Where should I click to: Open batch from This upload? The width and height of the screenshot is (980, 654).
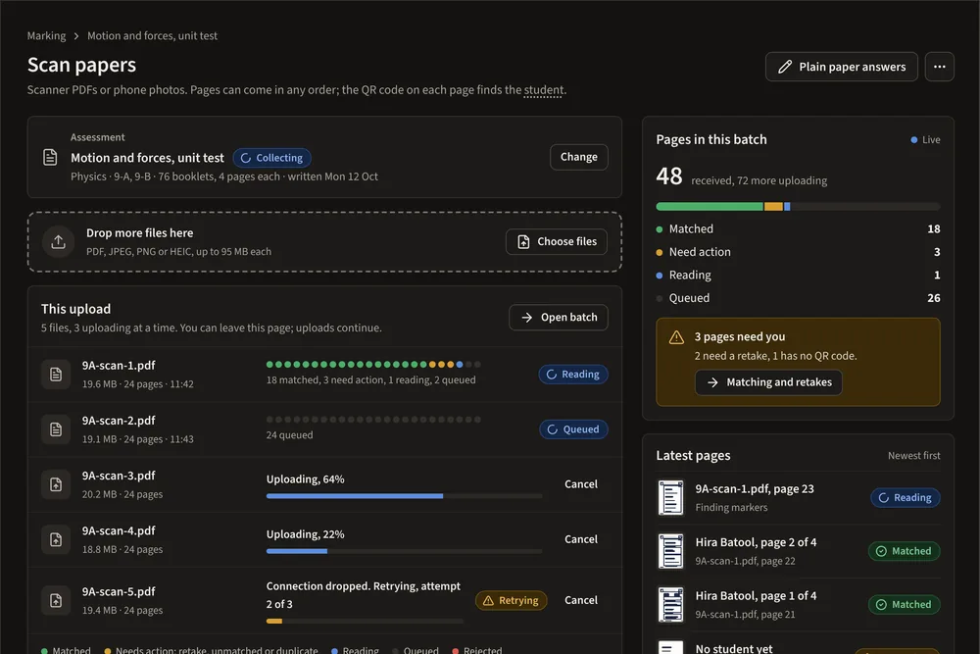559,317
